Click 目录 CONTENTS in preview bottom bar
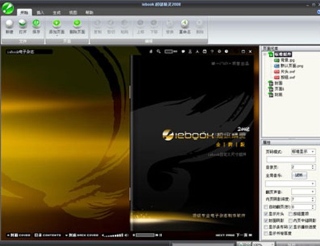The height and width of the screenshot is (246, 320). [47, 235]
